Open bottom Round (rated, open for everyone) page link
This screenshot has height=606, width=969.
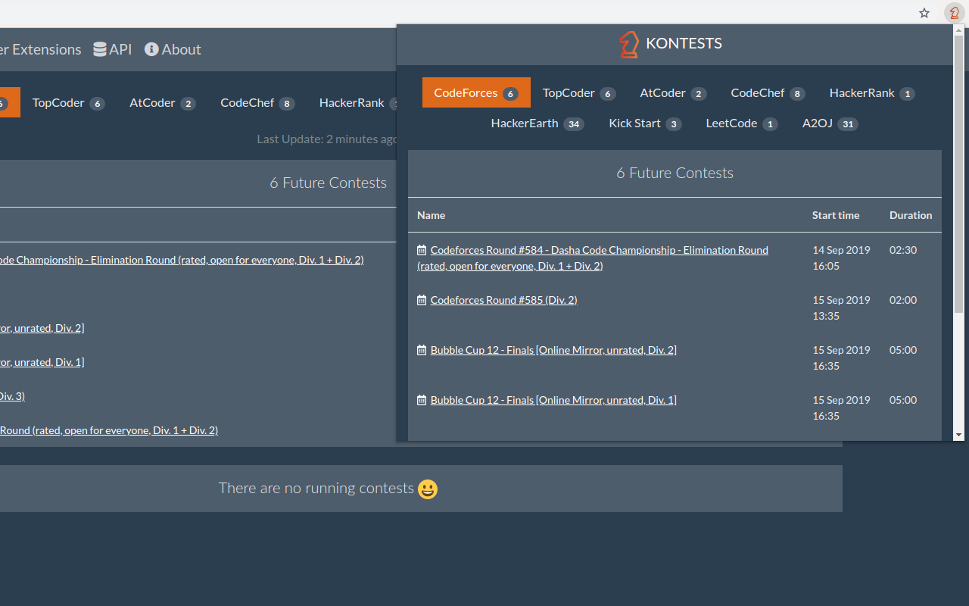tap(109, 430)
